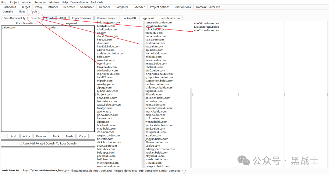Screen dimensions: 329x174
Task: Switch to the Domains sub-tab
Action: tap(8, 12)
